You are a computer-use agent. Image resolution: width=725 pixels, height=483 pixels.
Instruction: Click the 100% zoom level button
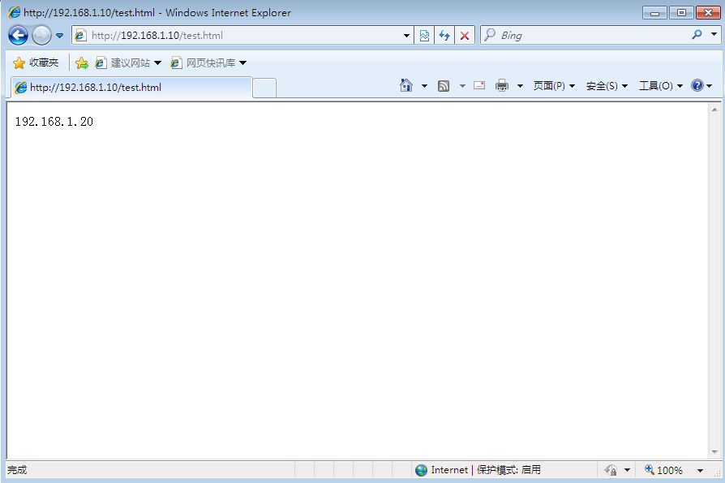[x=663, y=470]
